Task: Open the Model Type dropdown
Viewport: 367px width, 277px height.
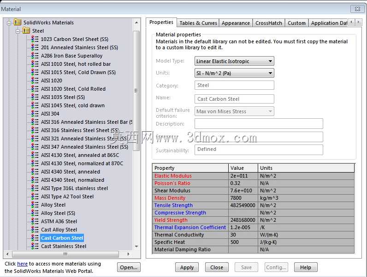Action: coord(234,61)
